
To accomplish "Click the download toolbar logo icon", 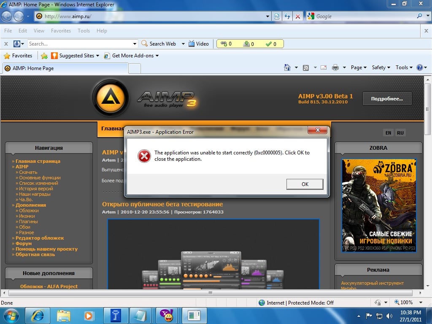I will tap(17, 43).
